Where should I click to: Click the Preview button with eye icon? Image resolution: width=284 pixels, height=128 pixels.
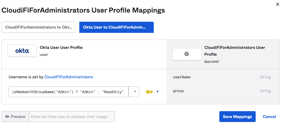[x=15, y=117]
